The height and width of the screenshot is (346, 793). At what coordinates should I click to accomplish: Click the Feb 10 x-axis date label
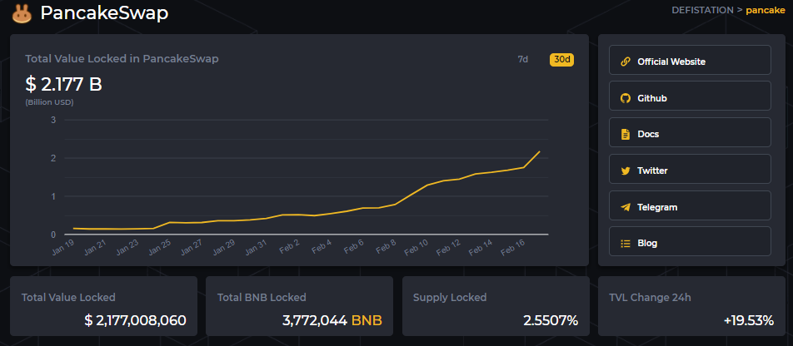click(x=416, y=246)
